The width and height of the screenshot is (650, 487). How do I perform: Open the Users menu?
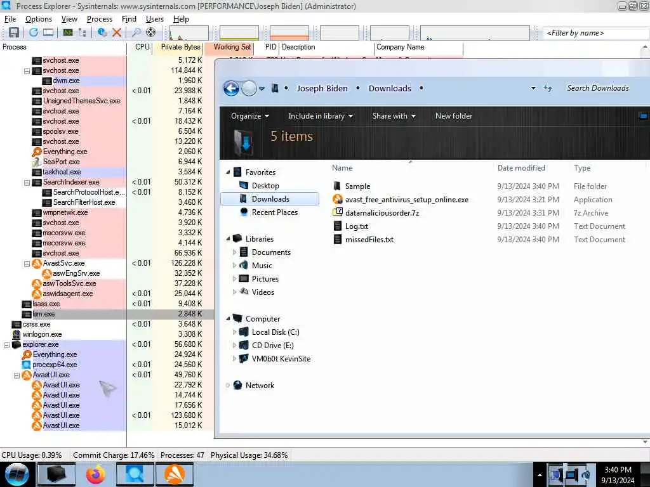155,19
